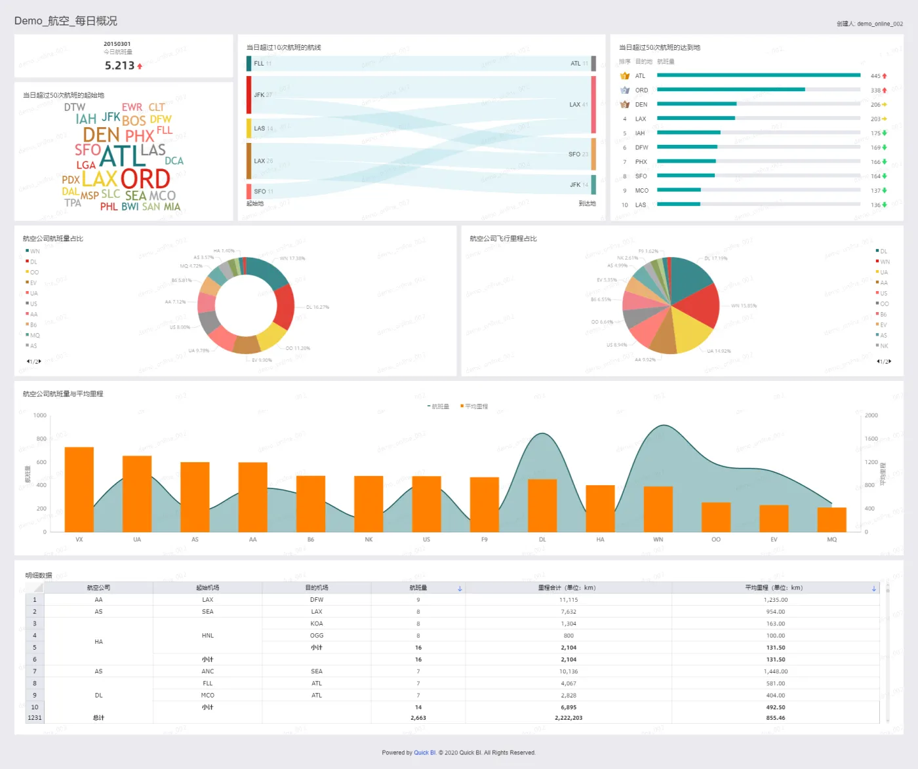
Task: Click the 11,115 mileage cell in row 1
Action: (x=569, y=600)
